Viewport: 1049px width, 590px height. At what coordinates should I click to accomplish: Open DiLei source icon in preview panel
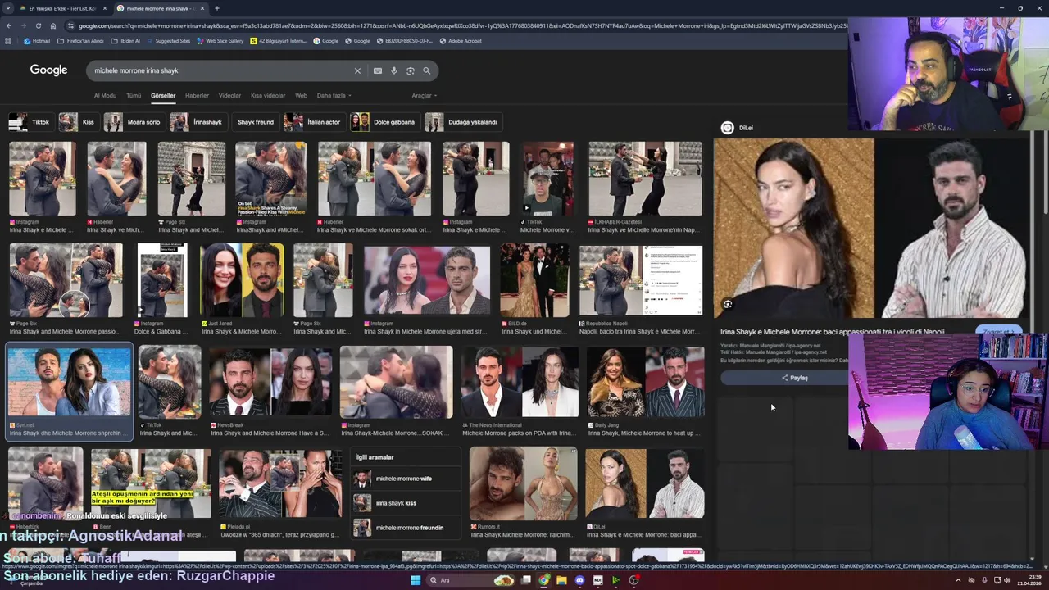[x=727, y=128]
